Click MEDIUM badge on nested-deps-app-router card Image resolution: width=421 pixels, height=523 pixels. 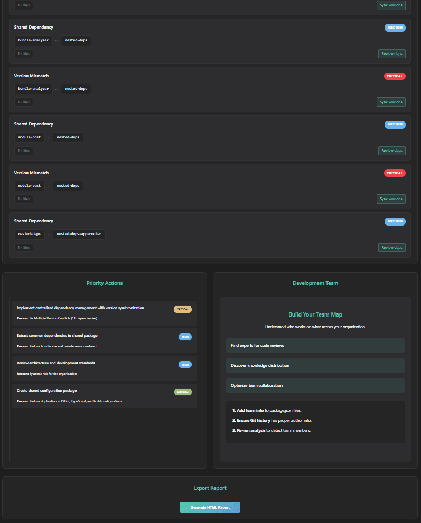(395, 221)
